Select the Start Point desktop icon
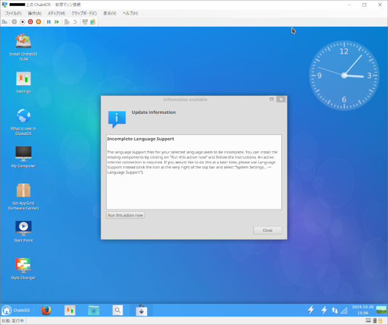 pos(24,232)
